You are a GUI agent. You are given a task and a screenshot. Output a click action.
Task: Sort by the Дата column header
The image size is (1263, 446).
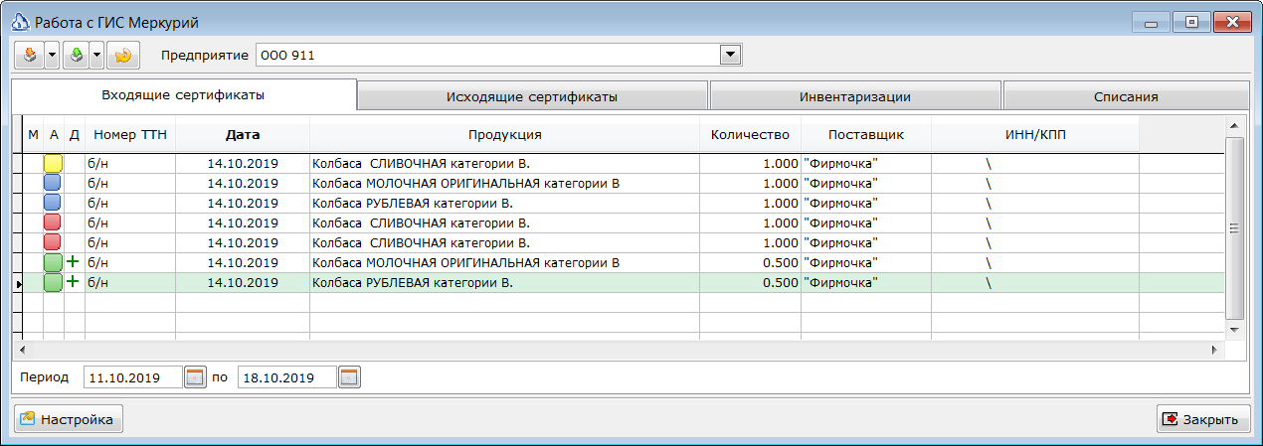point(243,134)
